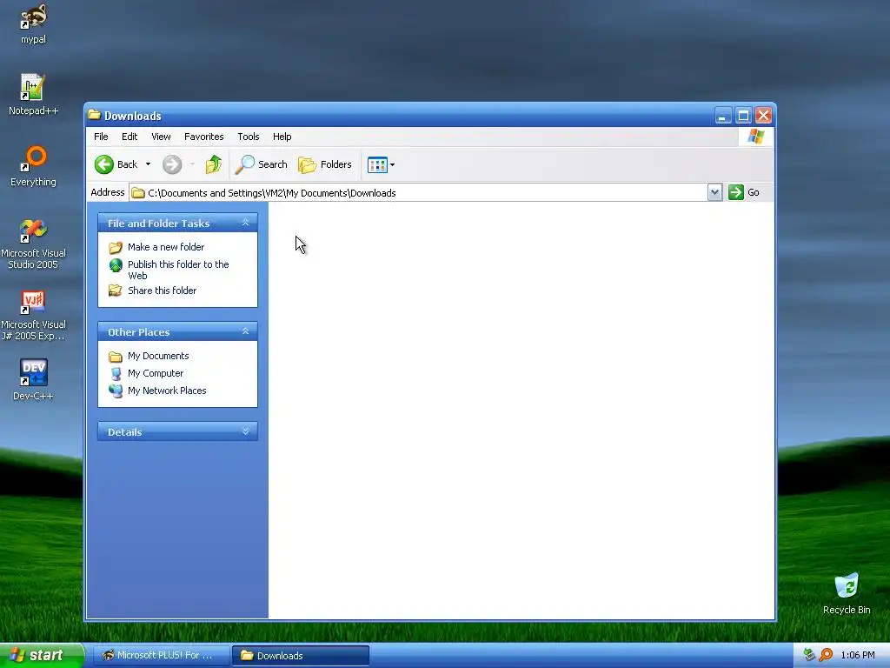Screen dimensions: 890x668
Task: Click the Downloads taskbar button
Action: [300, 655]
